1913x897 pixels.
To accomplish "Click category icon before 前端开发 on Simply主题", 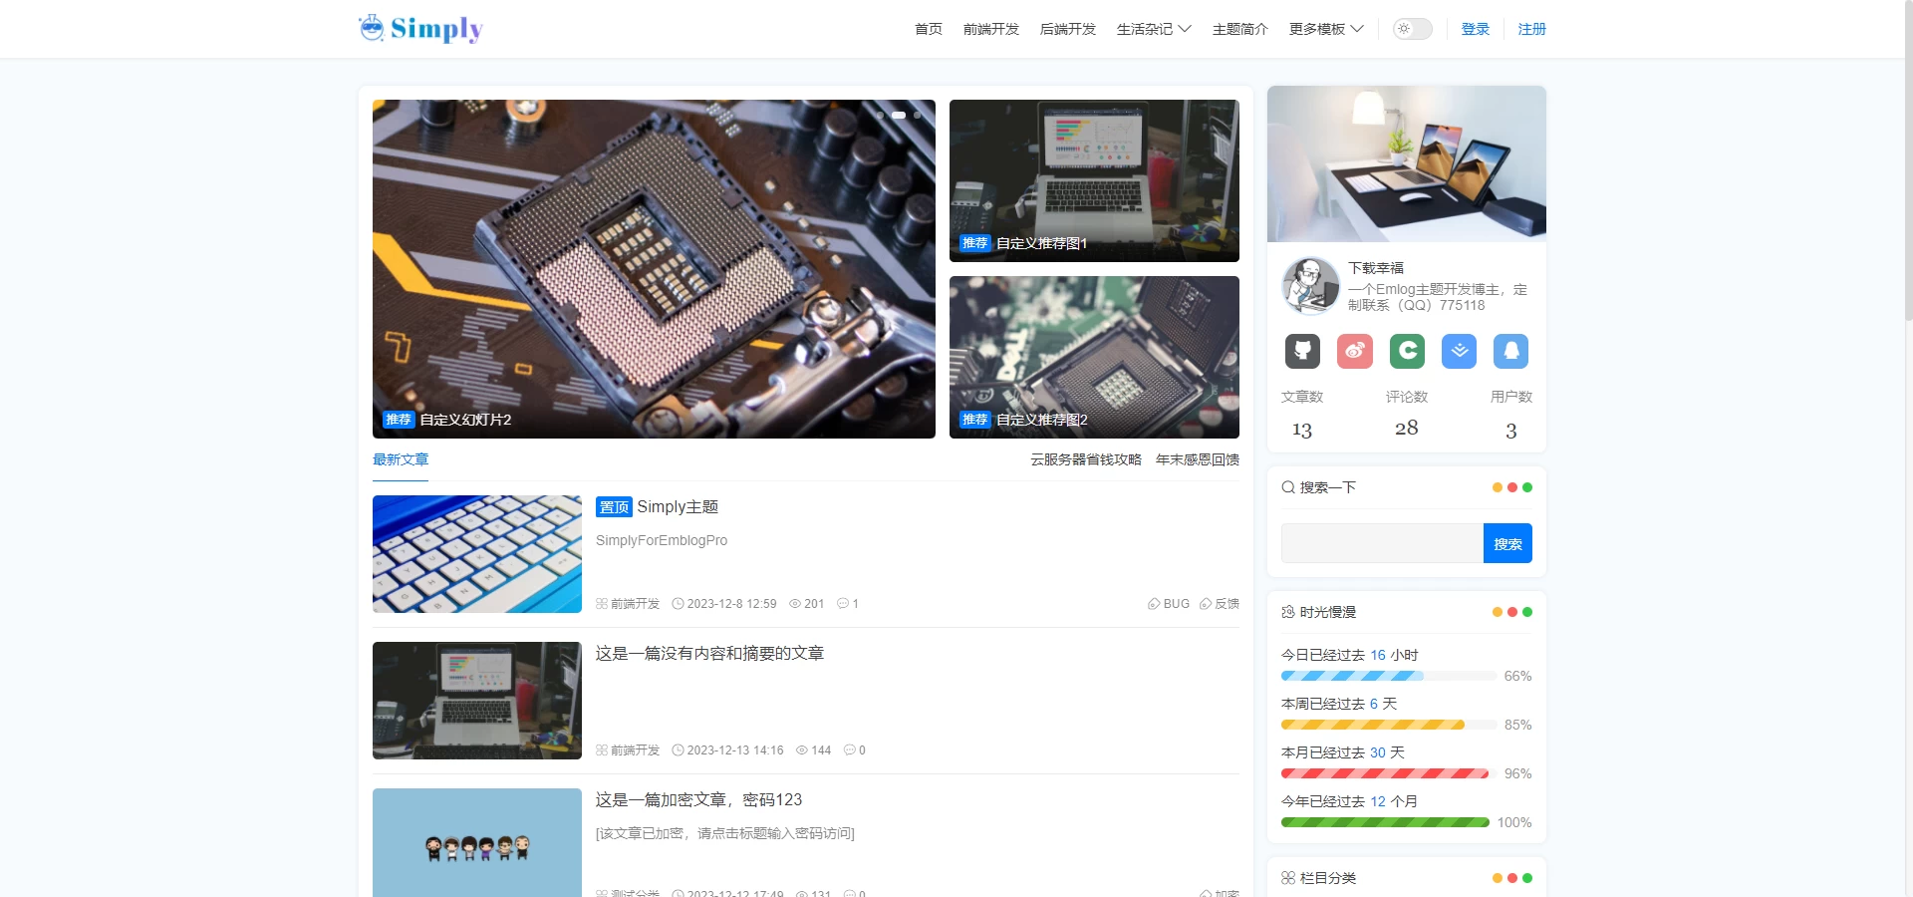I will coord(602,604).
